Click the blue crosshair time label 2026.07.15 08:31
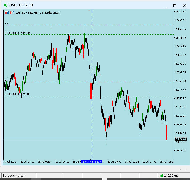This screenshot has width=190, height=180. [x=92, y=162]
